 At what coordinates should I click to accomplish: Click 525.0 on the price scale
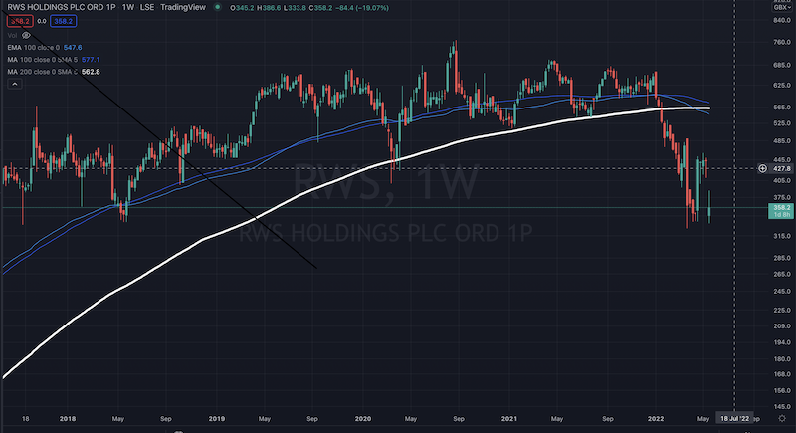(782, 123)
